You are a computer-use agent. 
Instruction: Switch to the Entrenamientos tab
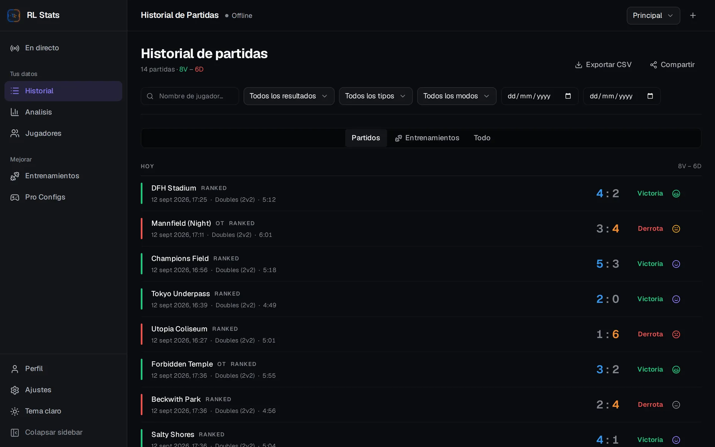click(427, 138)
